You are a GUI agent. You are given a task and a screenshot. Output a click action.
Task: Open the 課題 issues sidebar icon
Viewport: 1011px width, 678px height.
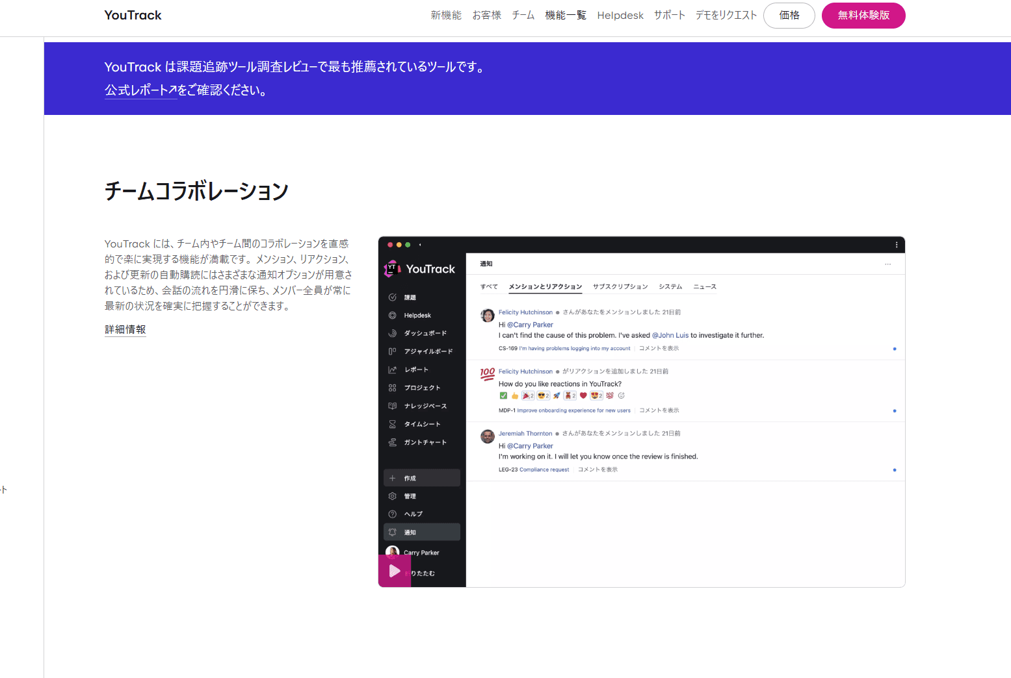pyautogui.click(x=392, y=297)
